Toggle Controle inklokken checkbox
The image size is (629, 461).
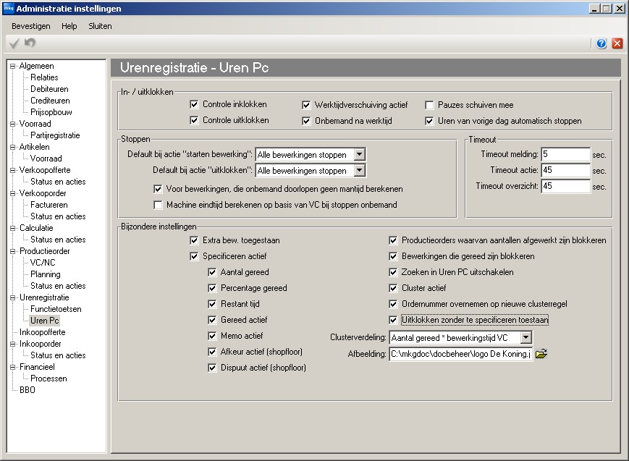194,105
